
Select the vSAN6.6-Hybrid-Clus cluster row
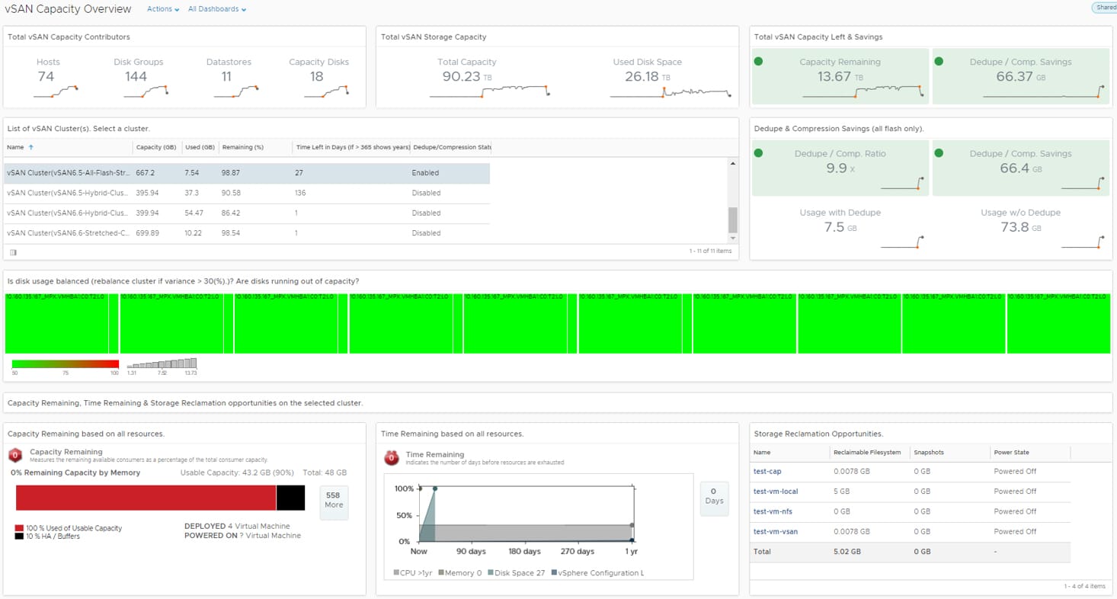[247, 213]
